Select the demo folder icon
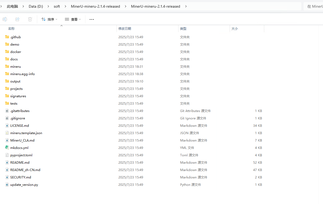Viewport: 323px width, 204px height. pos(7,44)
